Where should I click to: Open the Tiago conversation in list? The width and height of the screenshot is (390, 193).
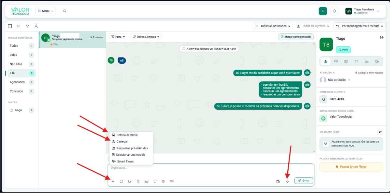(x=72, y=40)
